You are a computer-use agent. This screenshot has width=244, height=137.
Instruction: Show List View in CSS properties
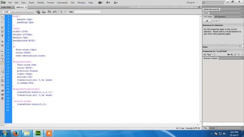pyautogui.click(x=209, y=54)
